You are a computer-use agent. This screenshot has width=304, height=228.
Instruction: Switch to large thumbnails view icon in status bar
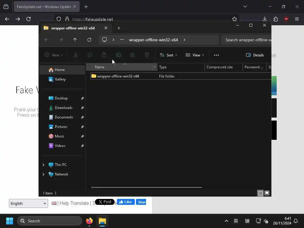267,193
